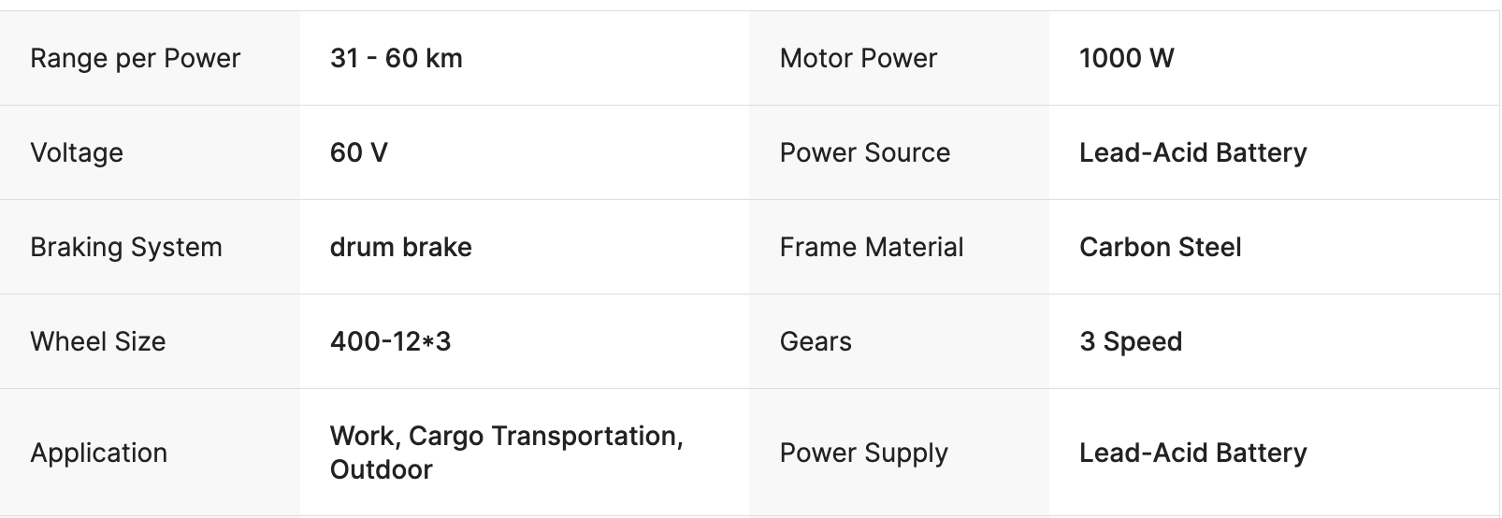Select the 'drum brake' value
Image resolution: width=1502 pixels, height=518 pixels.
[x=400, y=247]
